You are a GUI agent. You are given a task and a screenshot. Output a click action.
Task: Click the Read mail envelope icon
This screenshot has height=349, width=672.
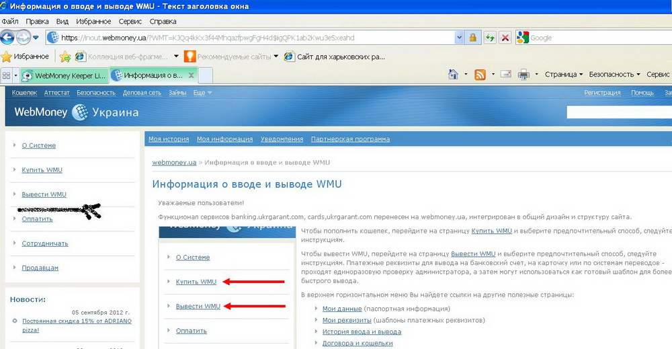pyautogui.click(x=506, y=74)
